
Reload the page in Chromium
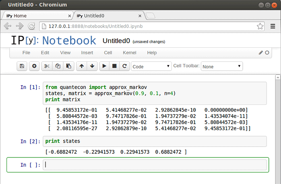[31, 26]
